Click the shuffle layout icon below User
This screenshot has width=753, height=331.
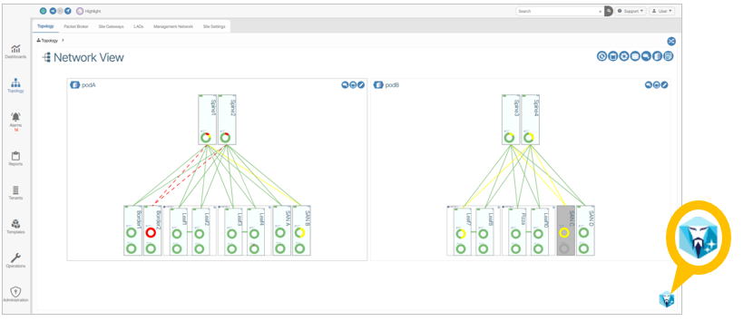click(x=671, y=41)
